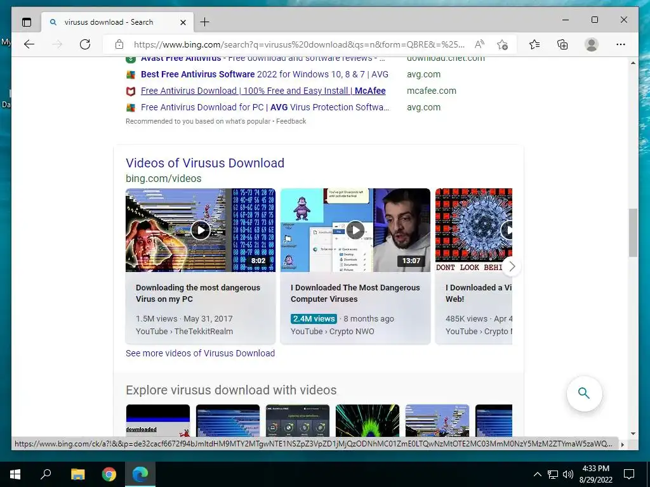Image resolution: width=650 pixels, height=487 pixels.
Task: Refresh the Bing search page
Action: 85,44
